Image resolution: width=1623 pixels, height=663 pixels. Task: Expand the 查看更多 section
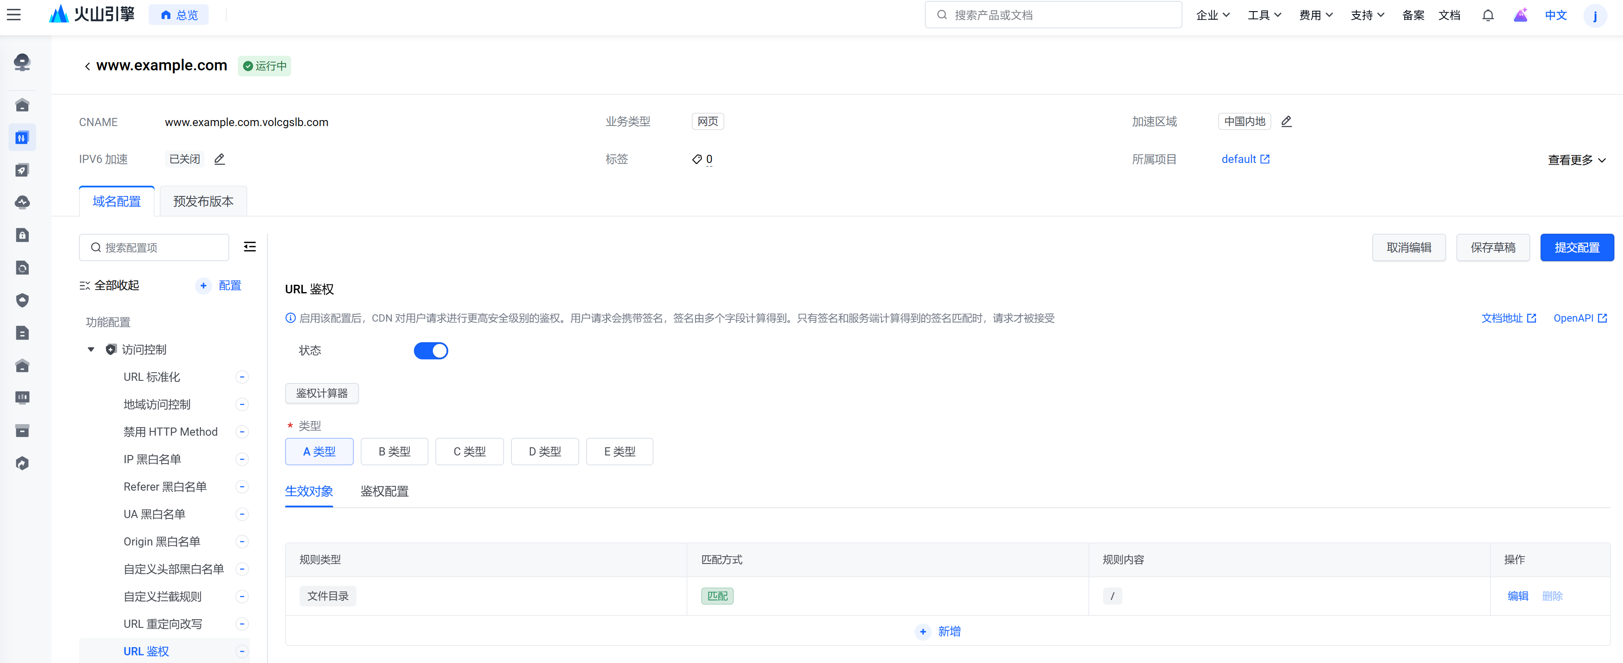pos(1576,160)
